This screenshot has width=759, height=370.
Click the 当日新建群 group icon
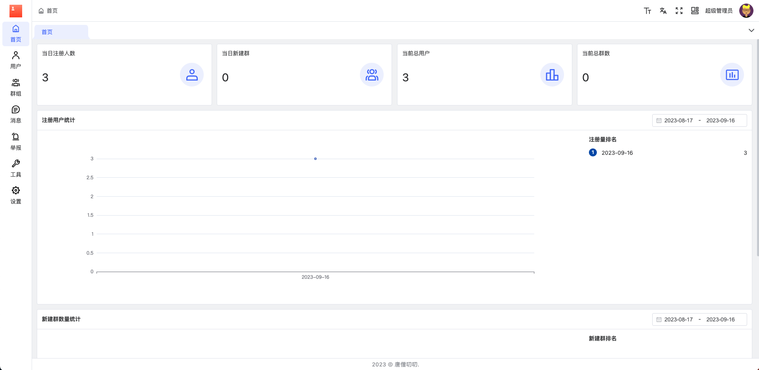(x=372, y=75)
